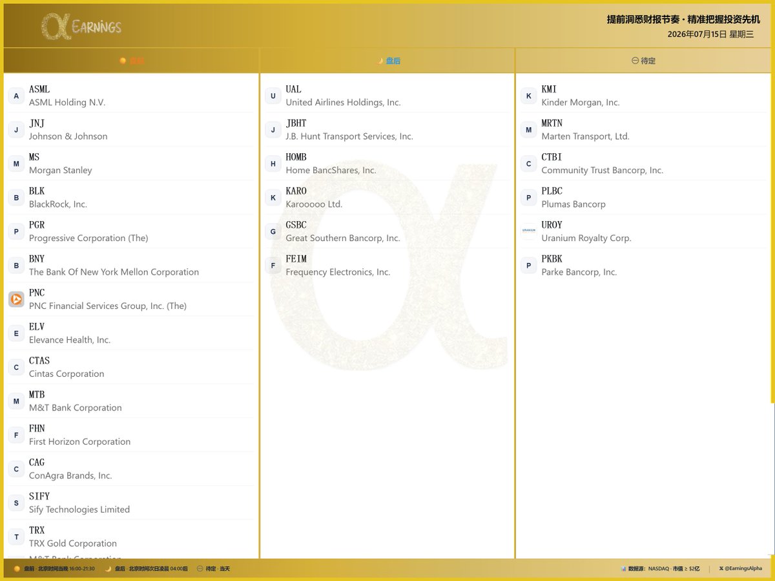Click company name Plumas Bancorp
Viewport: 775px width, 581px height.
click(x=573, y=204)
